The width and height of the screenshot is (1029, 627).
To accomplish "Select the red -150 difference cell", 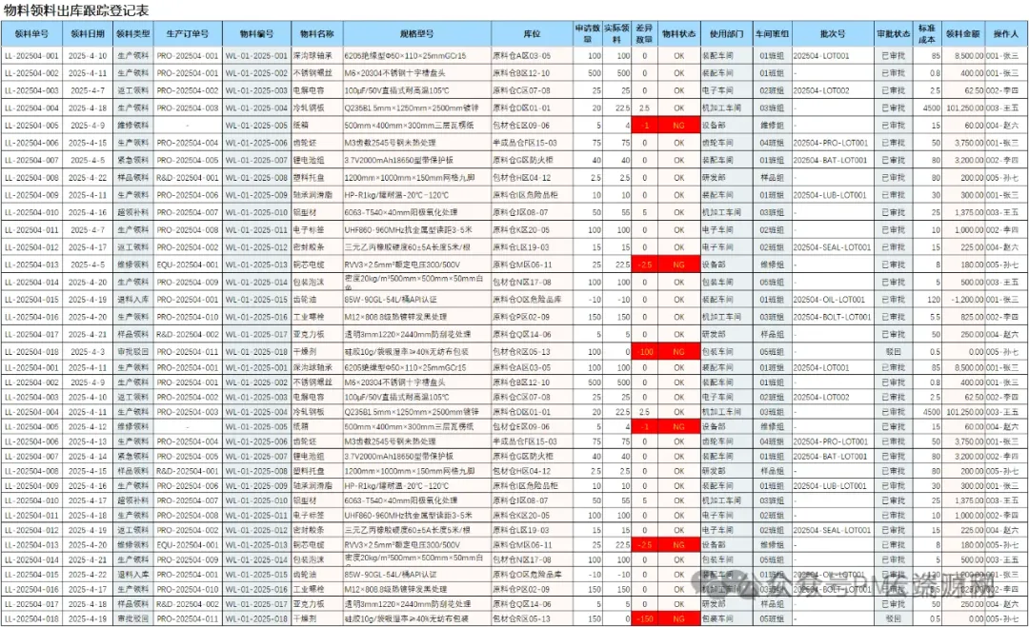I will point(644,618).
